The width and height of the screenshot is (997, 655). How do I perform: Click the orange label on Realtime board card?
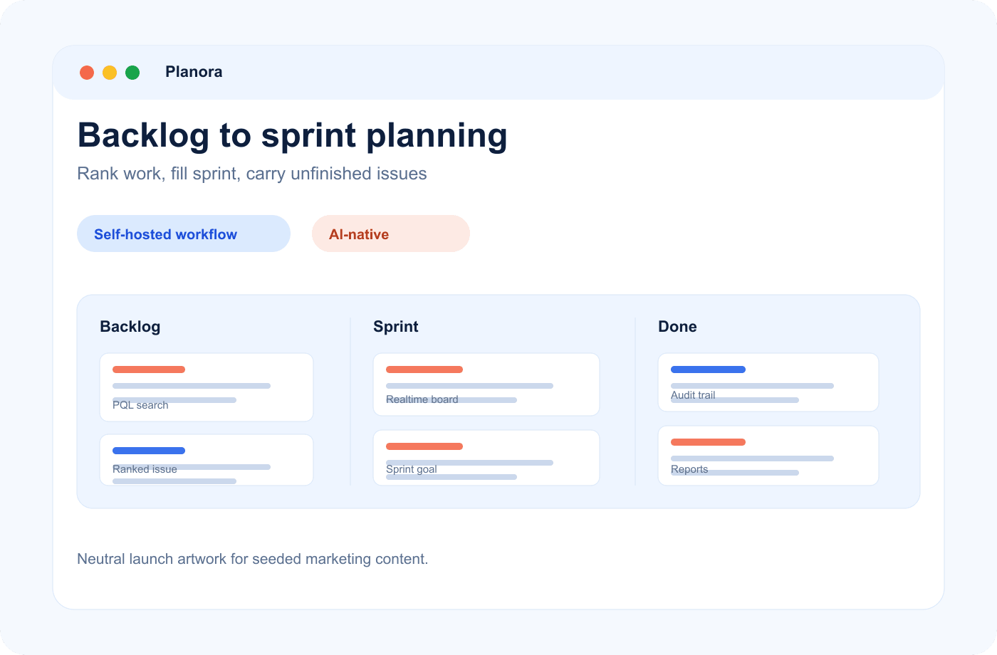424,370
